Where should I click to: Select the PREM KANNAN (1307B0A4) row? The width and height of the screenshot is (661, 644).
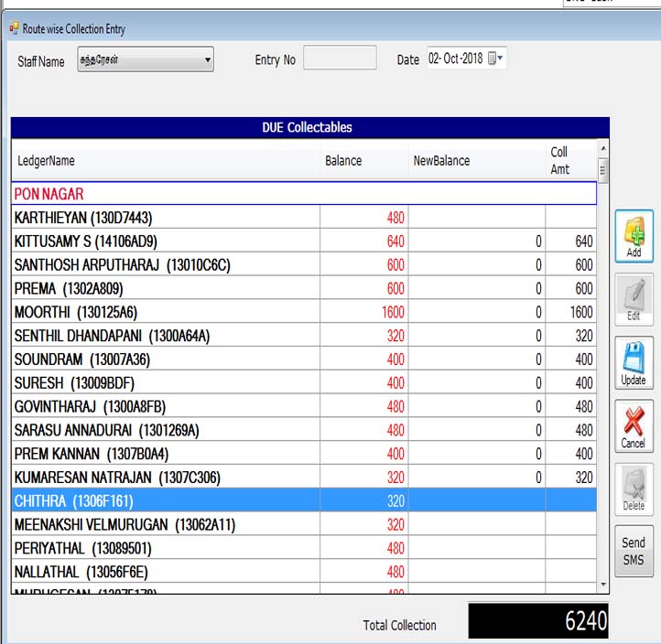pyautogui.click(x=304, y=453)
